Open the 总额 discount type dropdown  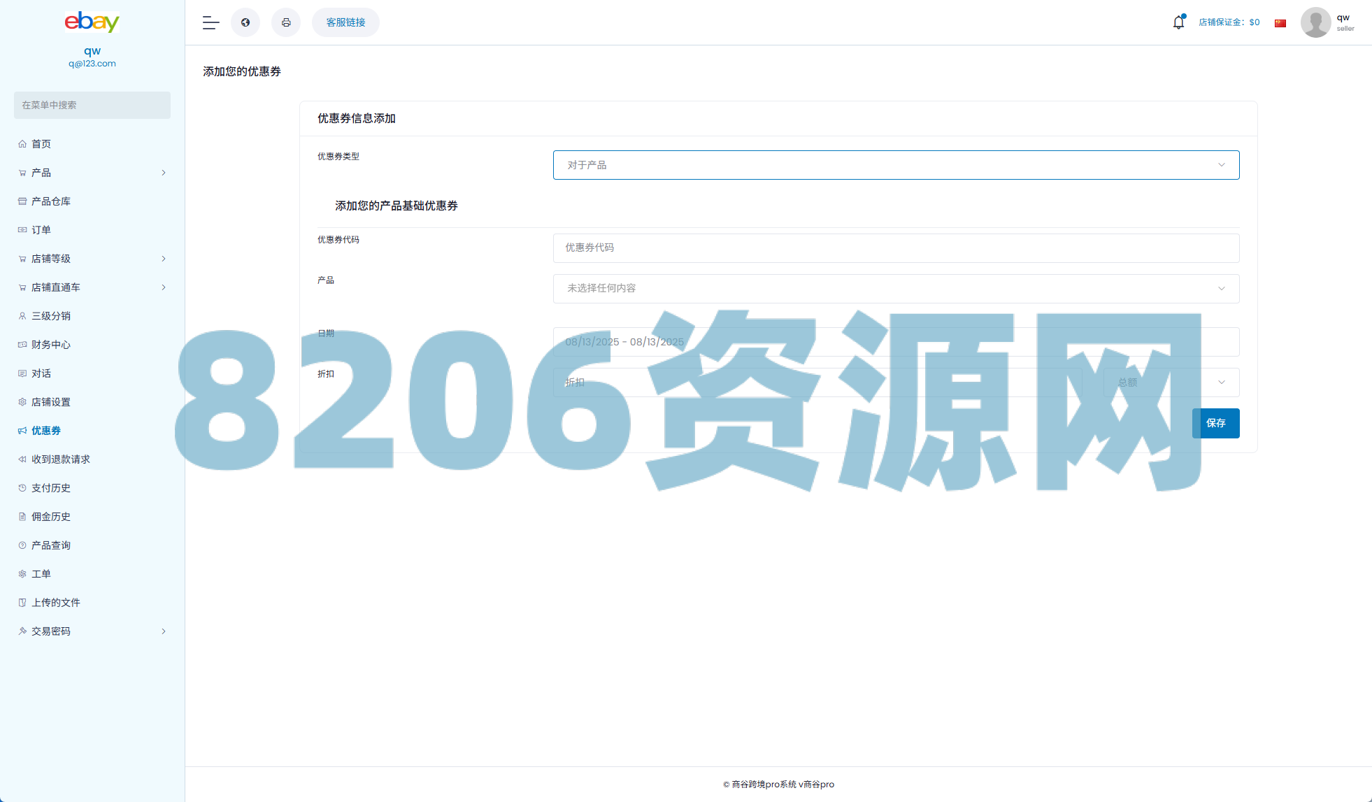point(1171,382)
